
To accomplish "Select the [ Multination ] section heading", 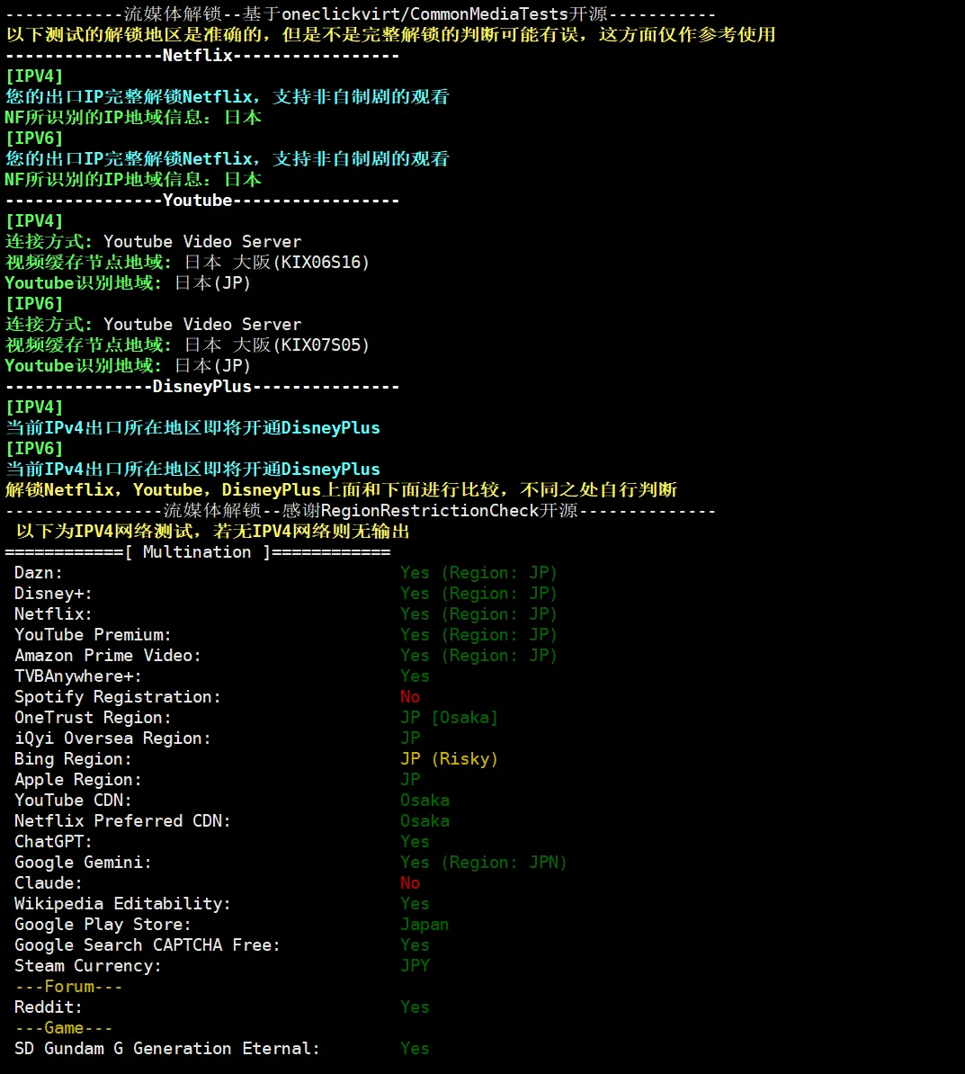I will (x=197, y=552).
